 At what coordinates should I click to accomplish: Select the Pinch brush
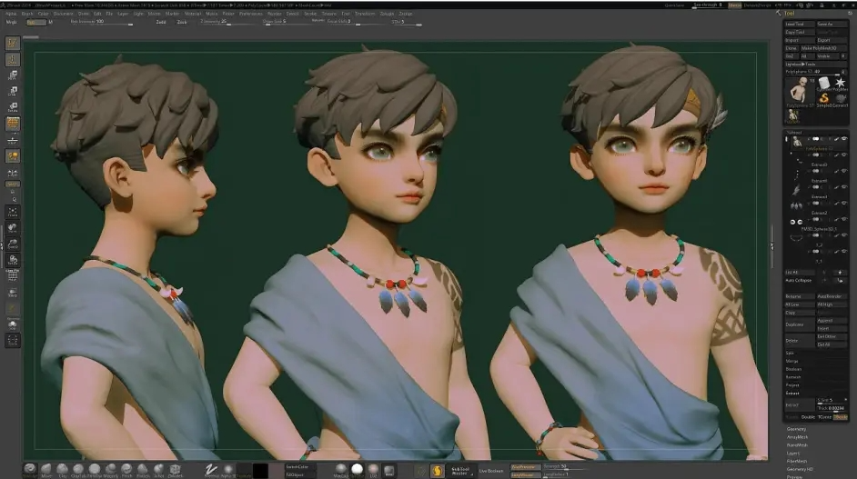pyautogui.click(x=126, y=469)
